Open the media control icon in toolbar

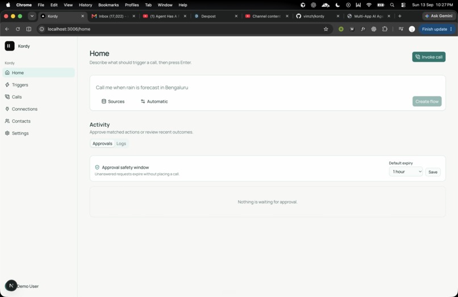point(401,29)
